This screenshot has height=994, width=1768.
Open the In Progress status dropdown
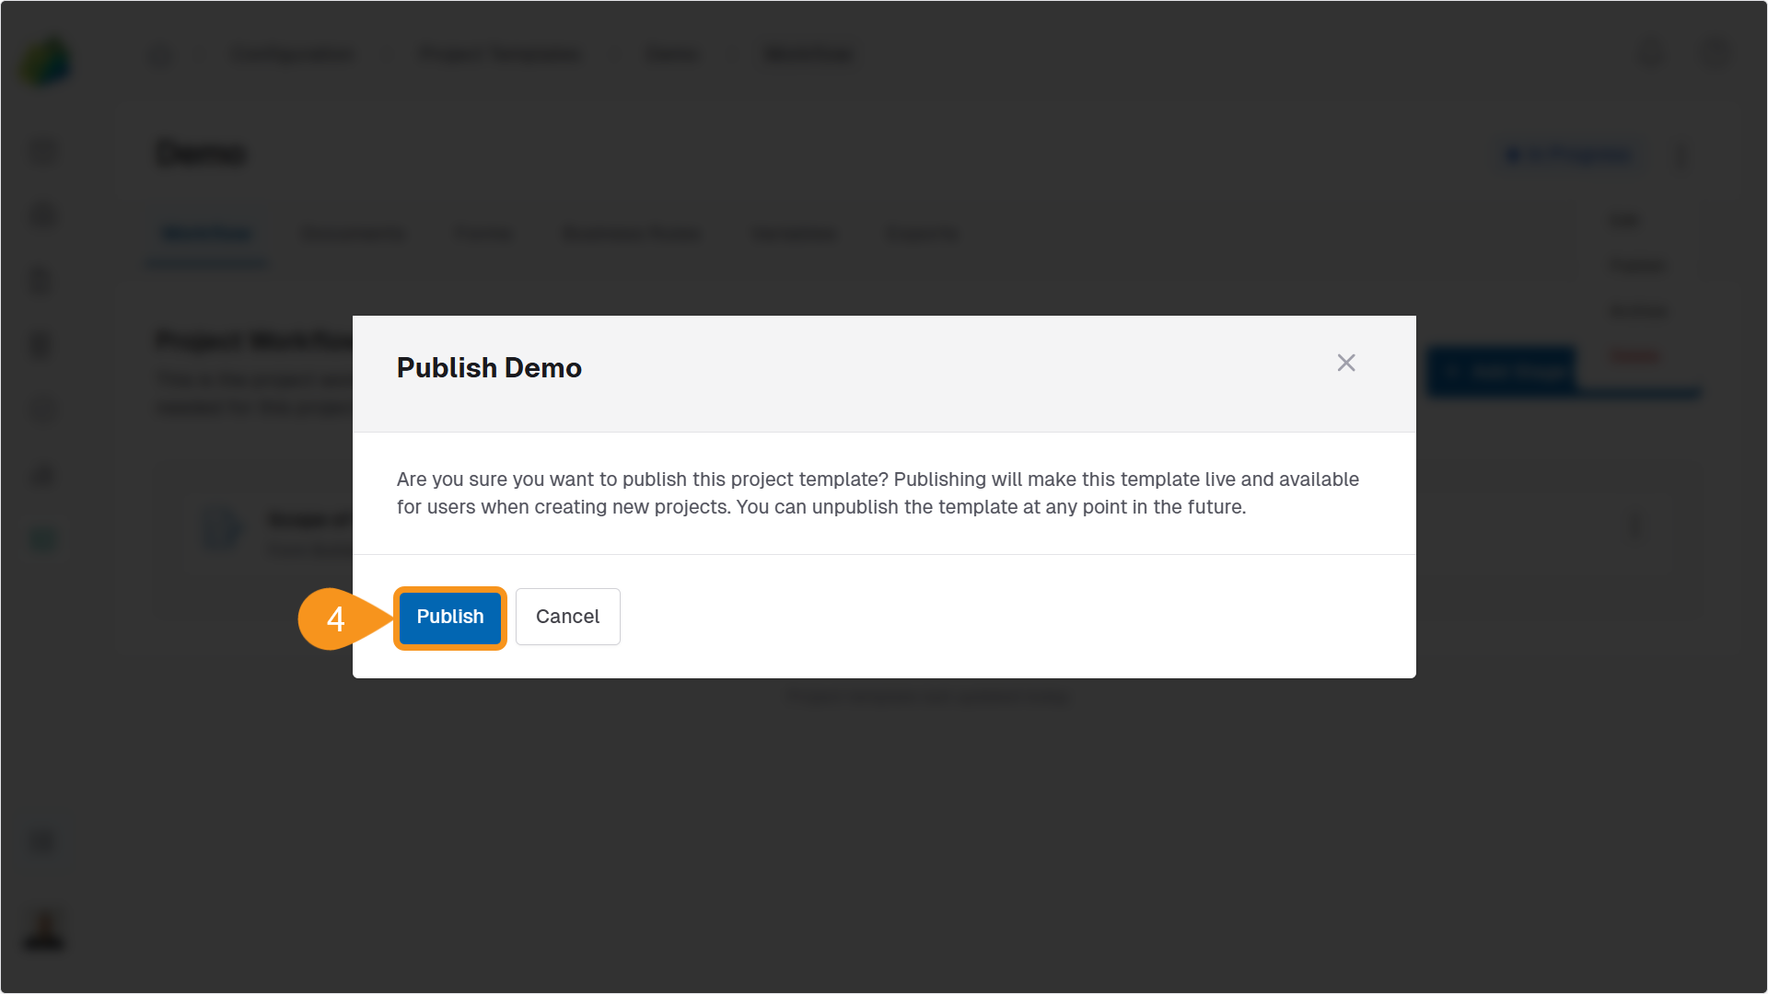pyautogui.click(x=1568, y=155)
